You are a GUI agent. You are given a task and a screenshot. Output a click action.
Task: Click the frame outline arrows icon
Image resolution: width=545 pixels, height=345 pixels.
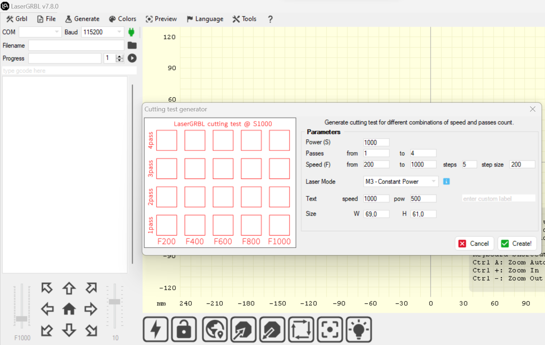pyautogui.click(x=301, y=329)
